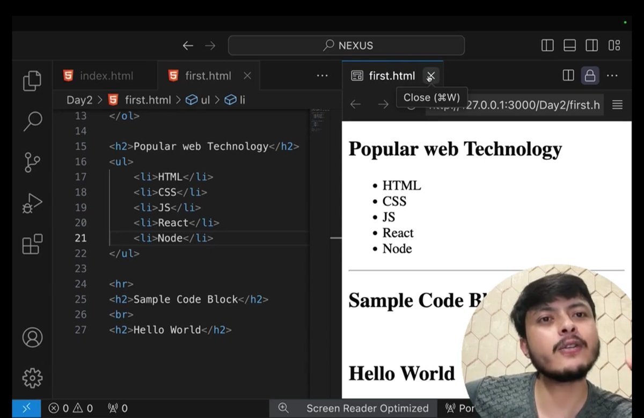The width and height of the screenshot is (644, 418).
Task: Split the preview editor right
Action: tap(568, 76)
